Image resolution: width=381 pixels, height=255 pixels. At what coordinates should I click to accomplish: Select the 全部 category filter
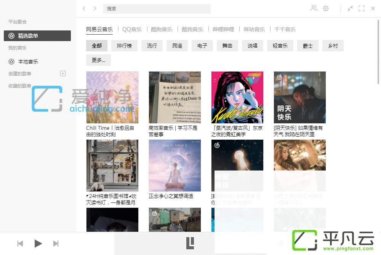click(97, 46)
